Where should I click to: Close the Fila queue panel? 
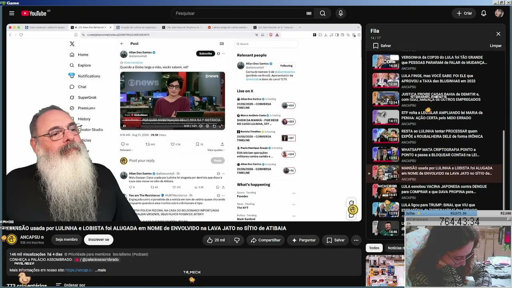click(498, 34)
